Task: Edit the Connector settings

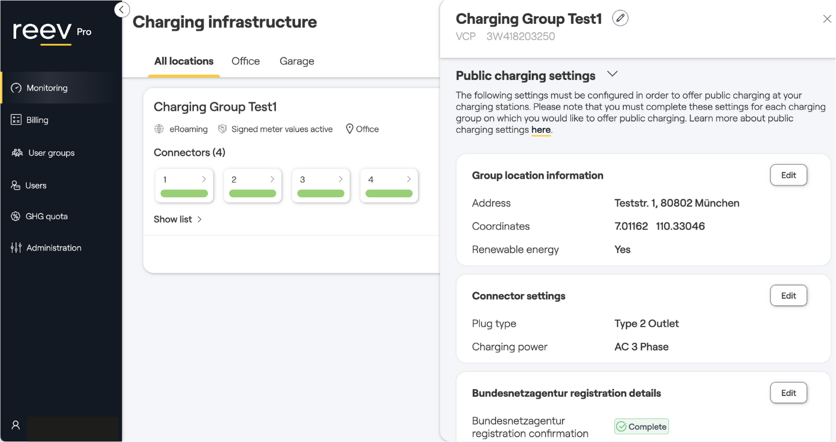Action: 788,296
